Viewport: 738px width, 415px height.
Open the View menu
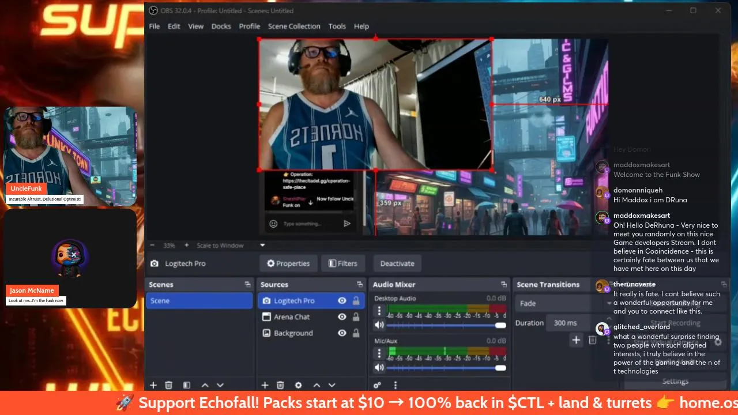196,27
